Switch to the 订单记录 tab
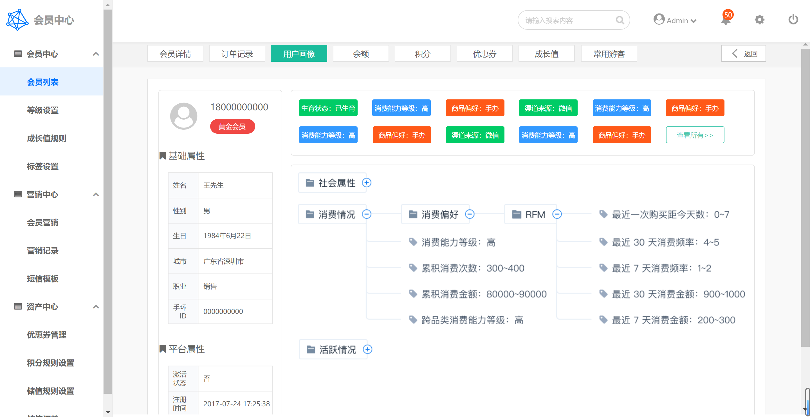 tap(237, 54)
